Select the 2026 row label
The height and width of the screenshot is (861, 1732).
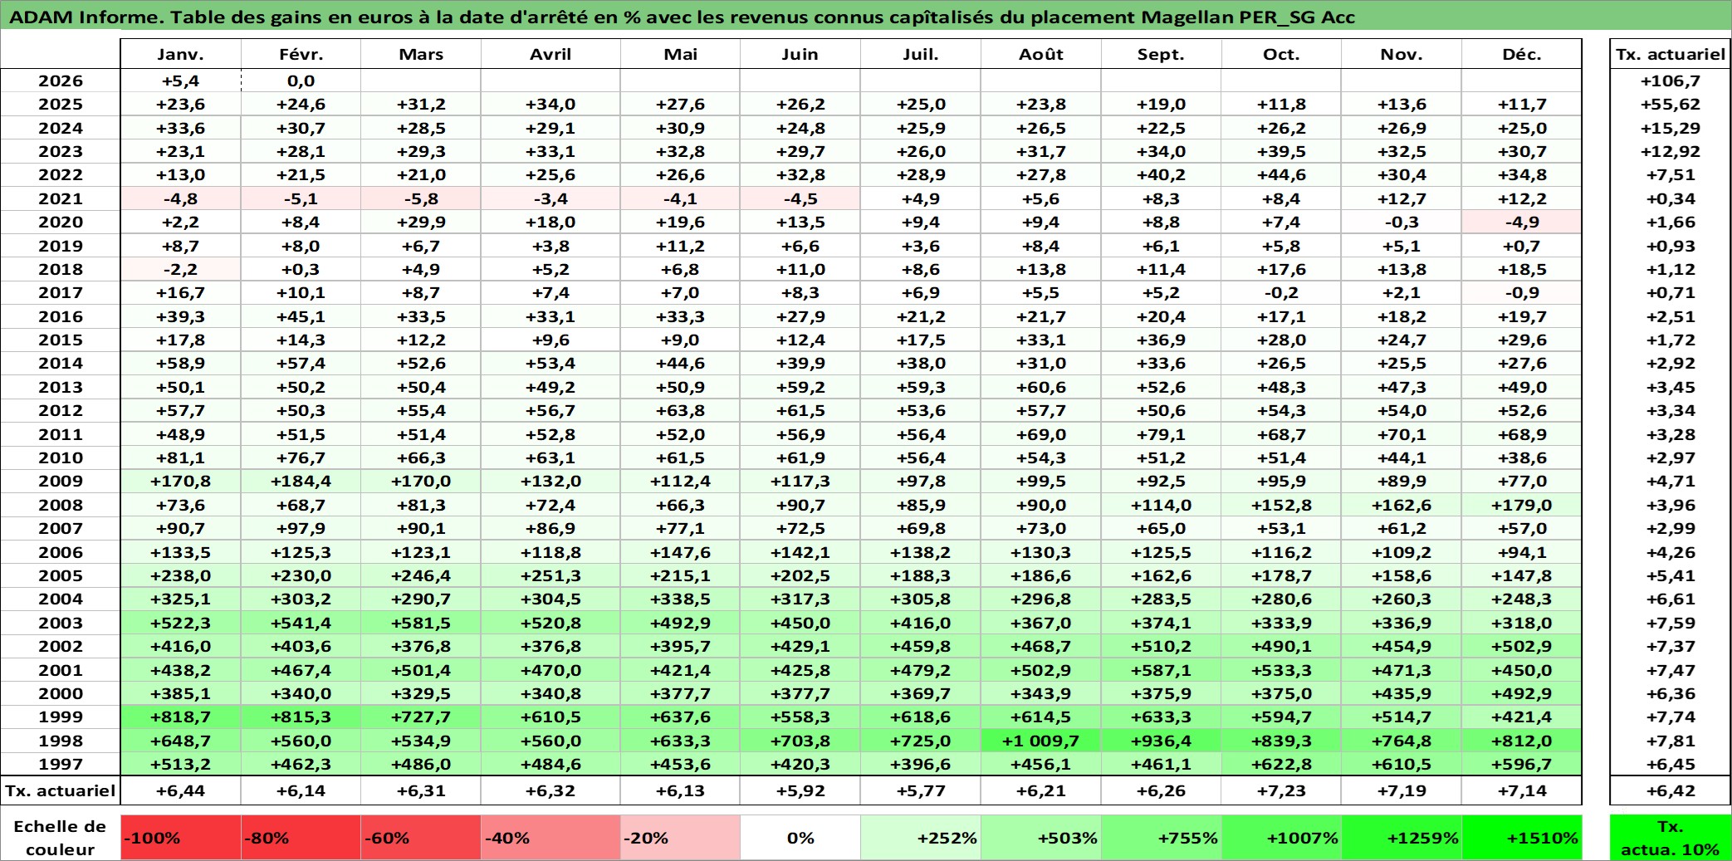[x=61, y=81]
